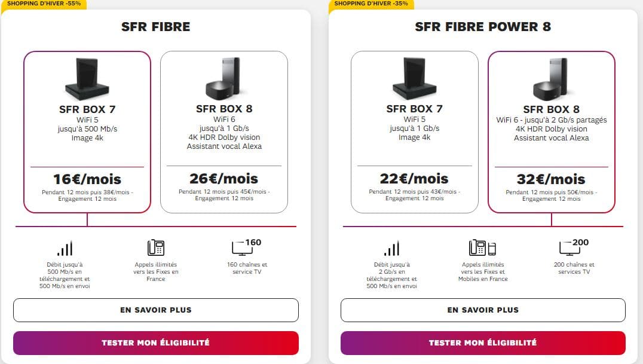Click the 22€/mois price on SFR BOX 7
The width and height of the screenshot is (643, 364).
point(415,178)
